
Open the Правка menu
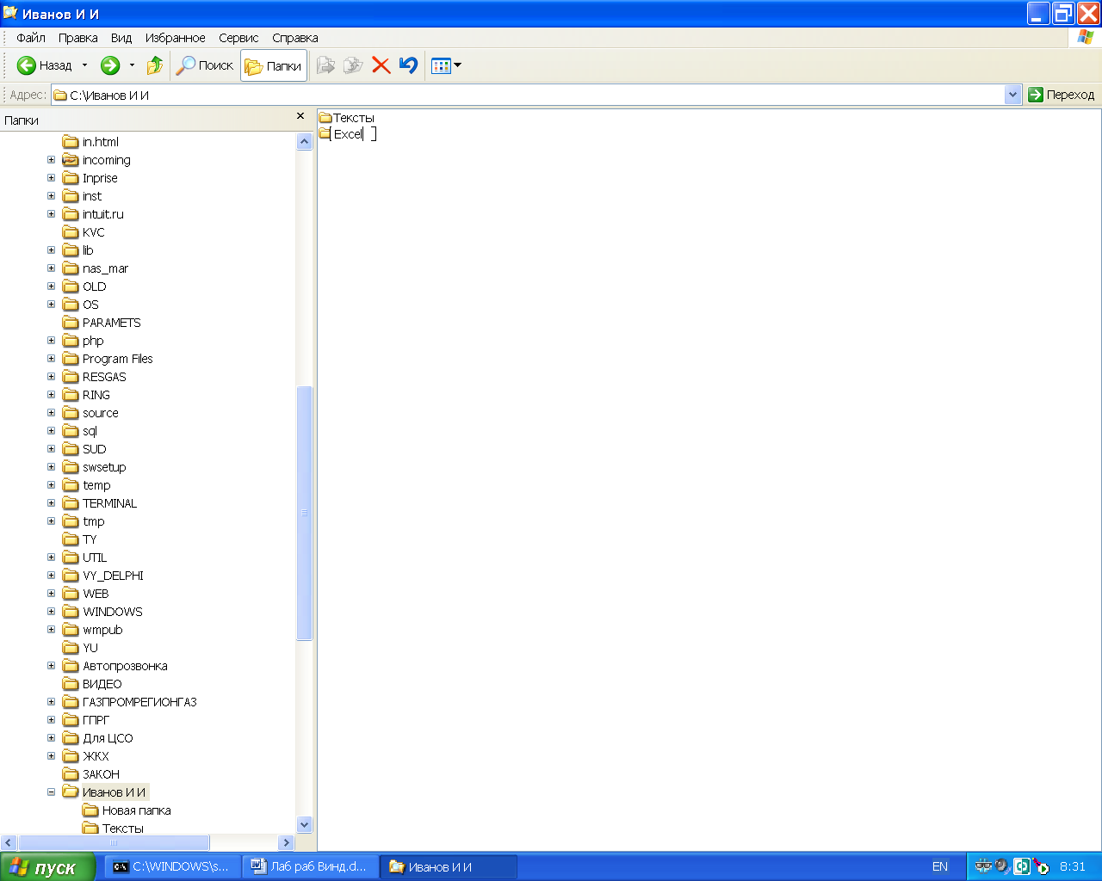pyautogui.click(x=77, y=38)
